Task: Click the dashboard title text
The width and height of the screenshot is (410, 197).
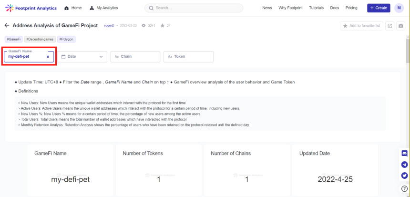Action: 55,25
